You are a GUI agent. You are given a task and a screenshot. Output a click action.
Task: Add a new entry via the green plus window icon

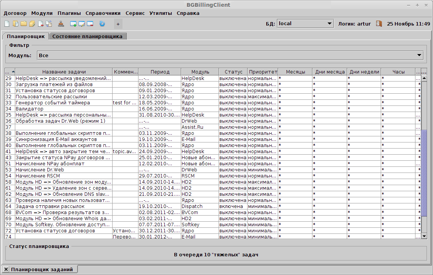[x=73, y=24]
